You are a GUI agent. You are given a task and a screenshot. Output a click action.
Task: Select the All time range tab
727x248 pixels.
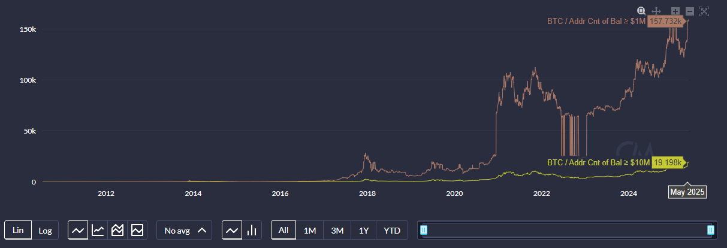(x=283, y=230)
